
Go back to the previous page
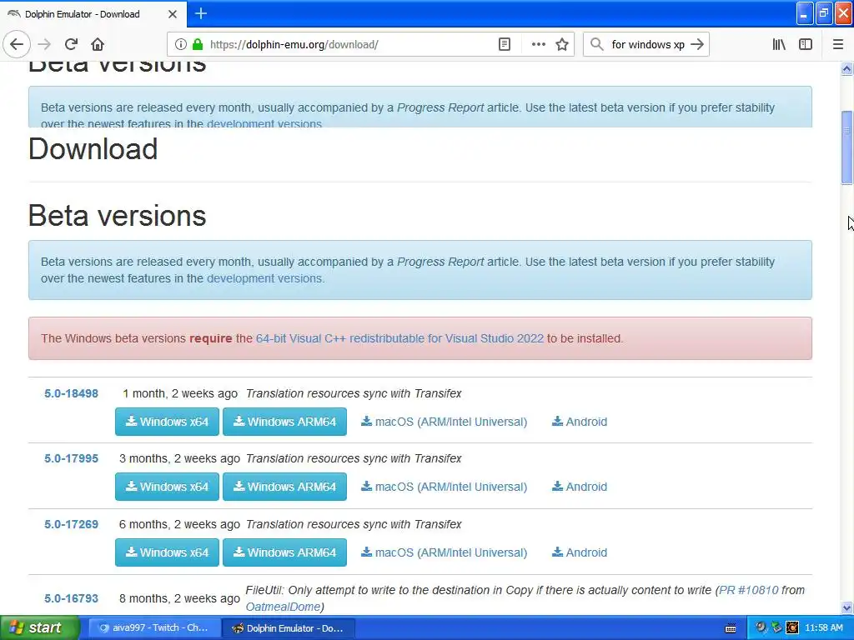coord(17,45)
